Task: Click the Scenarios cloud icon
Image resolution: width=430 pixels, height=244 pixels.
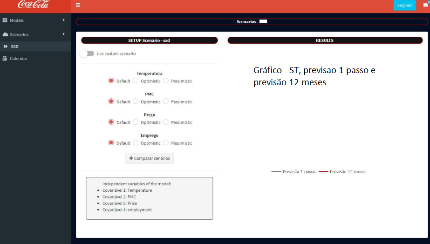Action: point(5,34)
